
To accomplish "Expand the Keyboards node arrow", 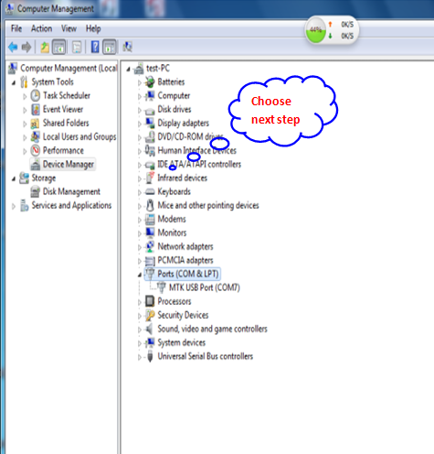I will pyautogui.click(x=140, y=192).
